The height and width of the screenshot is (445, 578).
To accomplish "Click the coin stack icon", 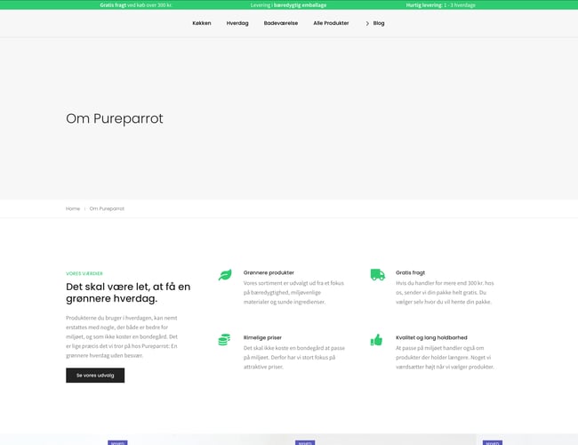I will point(225,340).
